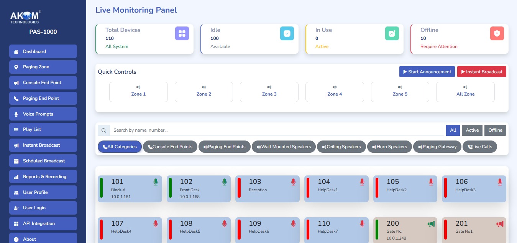Click the Offline shield icon in stats card

pyautogui.click(x=497, y=33)
